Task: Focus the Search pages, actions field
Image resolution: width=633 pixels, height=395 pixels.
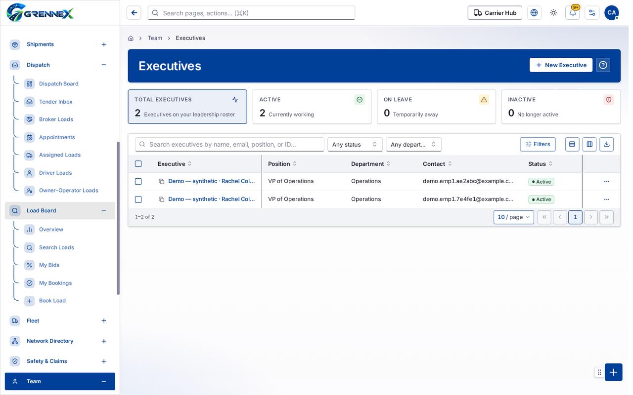Action: [x=251, y=13]
